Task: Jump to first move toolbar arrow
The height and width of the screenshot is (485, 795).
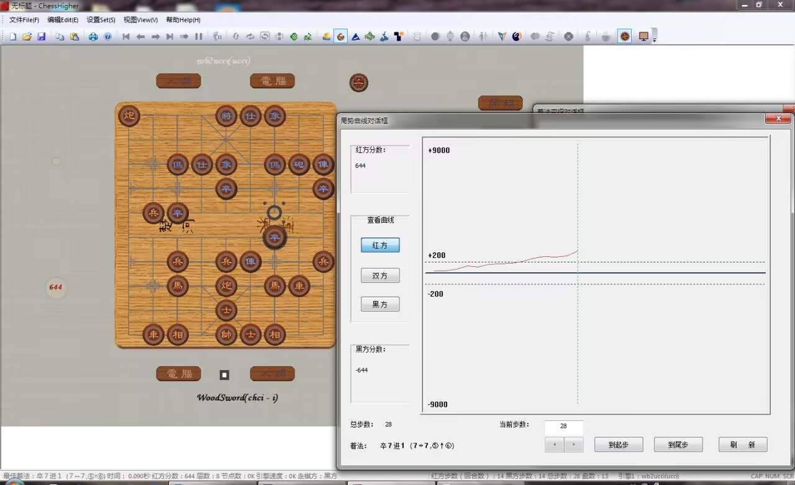Action: 126,37
